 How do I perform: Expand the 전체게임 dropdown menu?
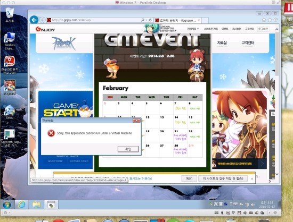(x=193, y=29)
